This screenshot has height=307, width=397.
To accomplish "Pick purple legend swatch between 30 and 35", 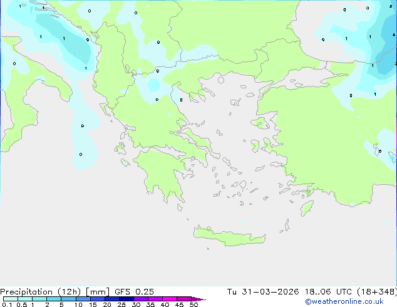I will click(141, 299).
